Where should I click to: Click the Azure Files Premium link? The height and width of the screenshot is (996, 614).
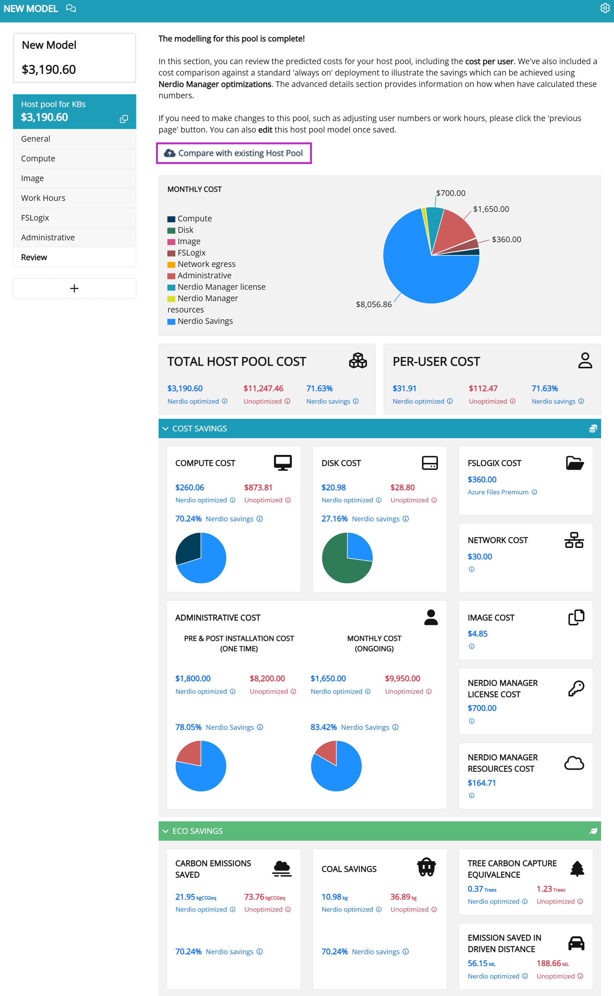(x=498, y=492)
